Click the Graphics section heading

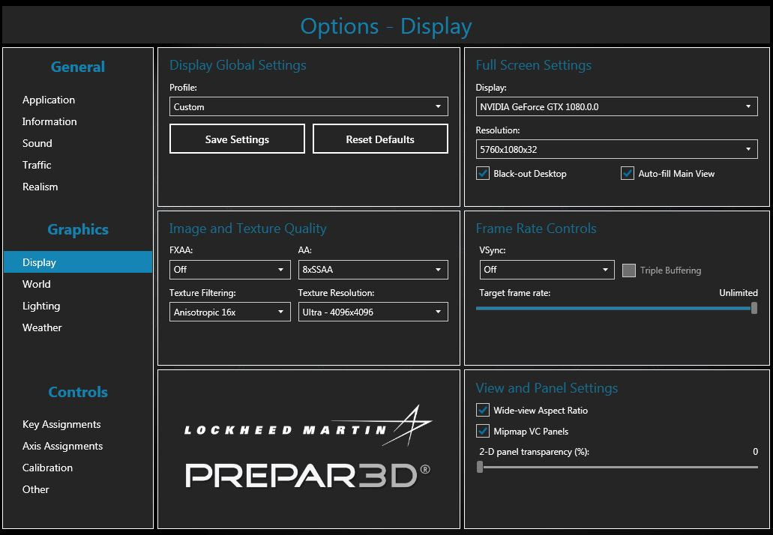point(78,229)
